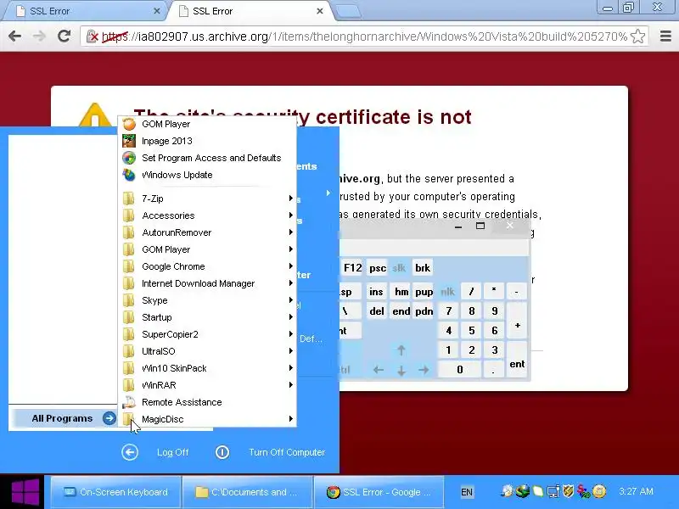The height and width of the screenshot is (509, 679).
Task: Switch to C:\Documents and taskbar window
Action: [x=247, y=492]
